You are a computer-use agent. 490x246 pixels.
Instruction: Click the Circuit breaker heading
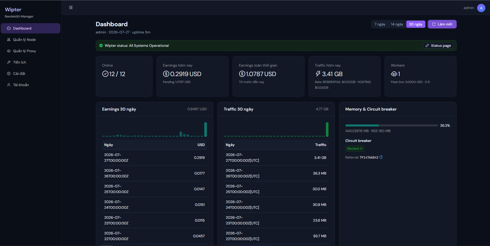(x=358, y=141)
